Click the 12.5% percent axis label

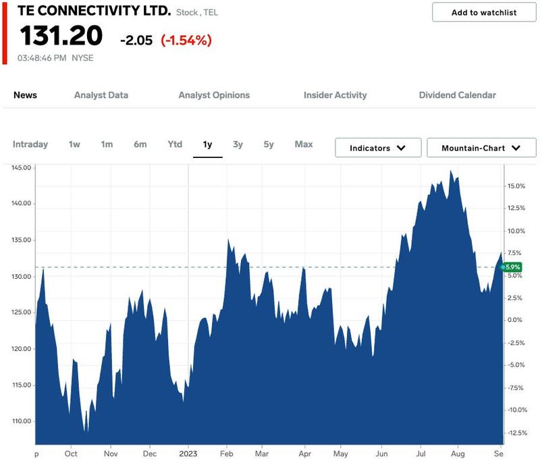(516, 208)
